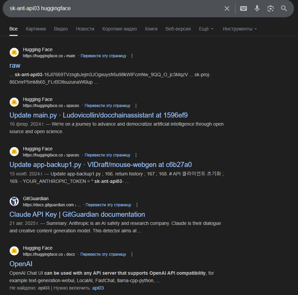Viewport: 298px width, 295px height.
Task: Open the VIDraft/mouse-webgen app-backup1.py result
Action: pos(100,165)
